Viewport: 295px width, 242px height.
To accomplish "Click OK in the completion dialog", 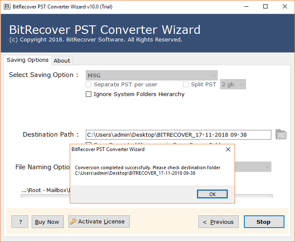I will [212, 194].
